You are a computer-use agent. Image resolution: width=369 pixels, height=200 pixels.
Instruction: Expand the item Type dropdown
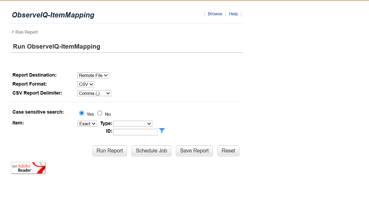point(133,124)
